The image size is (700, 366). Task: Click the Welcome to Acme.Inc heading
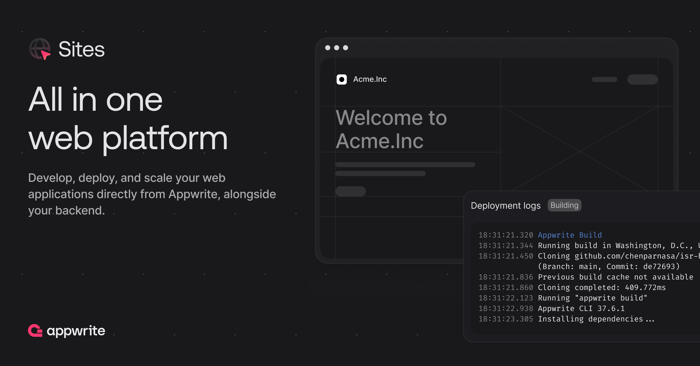click(x=391, y=129)
